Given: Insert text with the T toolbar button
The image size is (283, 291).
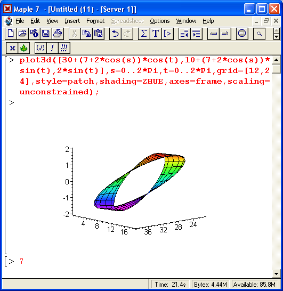Looking at the screenshot, I should (x=156, y=34).
